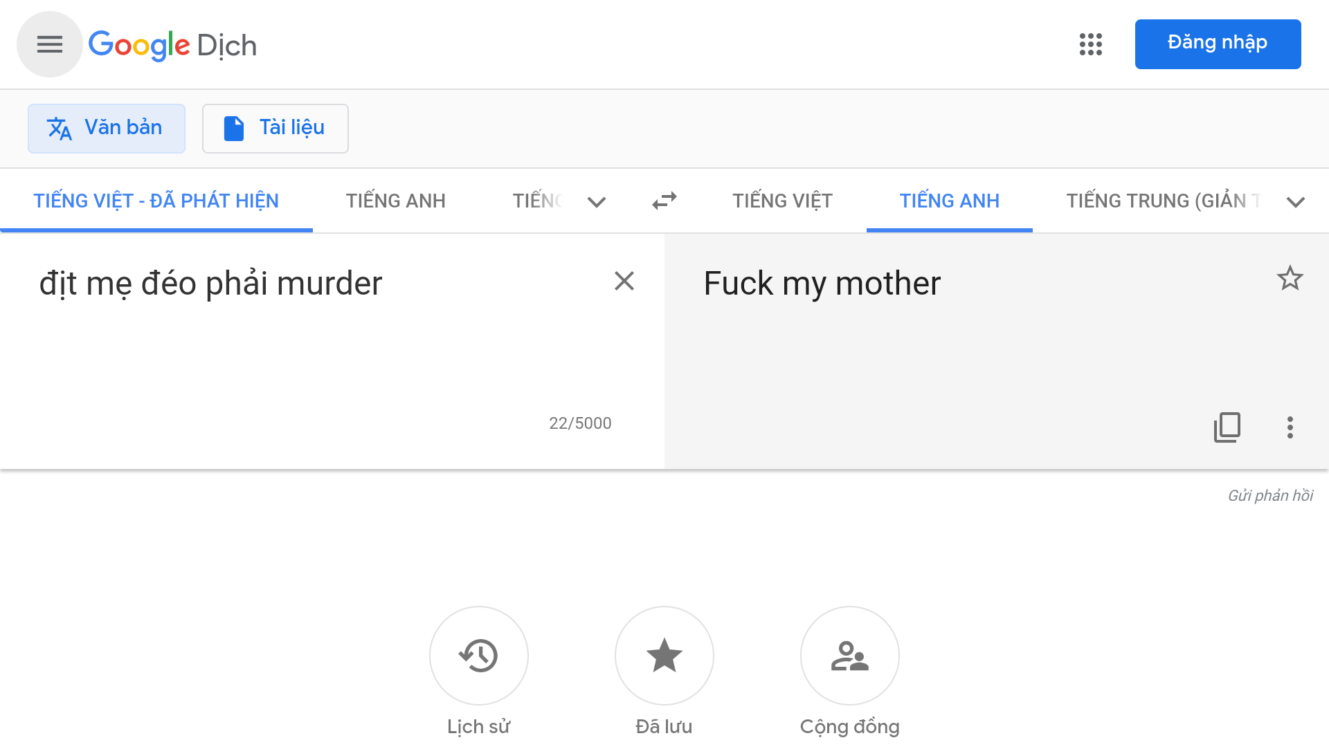The height and width of the screenshot is (747, 1329).
Task: Click the Google Dịch logo
Action: point(172,45)
